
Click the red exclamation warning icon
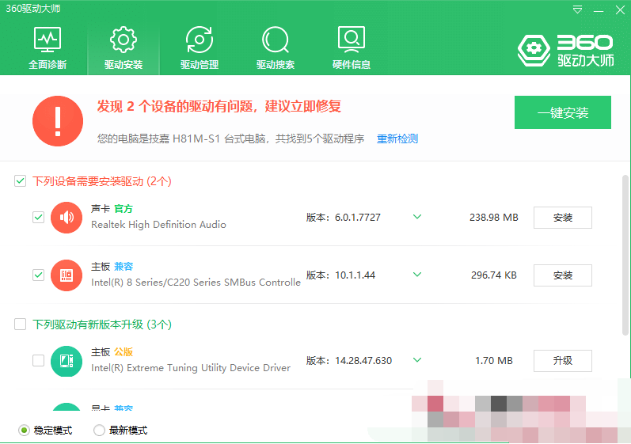58,120
